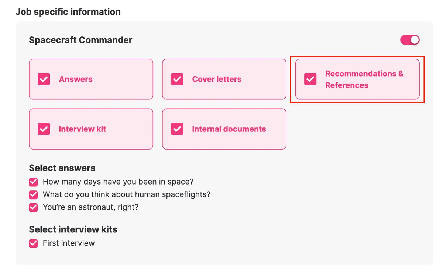Untick the Internal documents card checkbox

click(177, 129)
